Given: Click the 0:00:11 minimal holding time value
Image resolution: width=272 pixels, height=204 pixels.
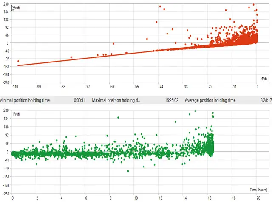Looking at the screenshot, I should 80,100.
